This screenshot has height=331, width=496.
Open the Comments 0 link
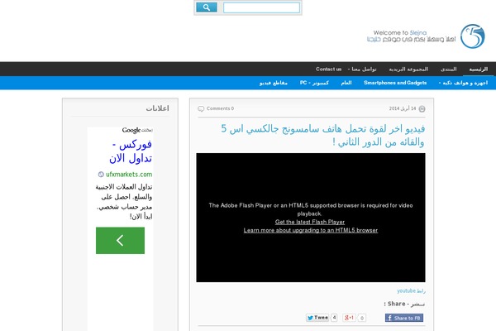click(x=220, y=108)
